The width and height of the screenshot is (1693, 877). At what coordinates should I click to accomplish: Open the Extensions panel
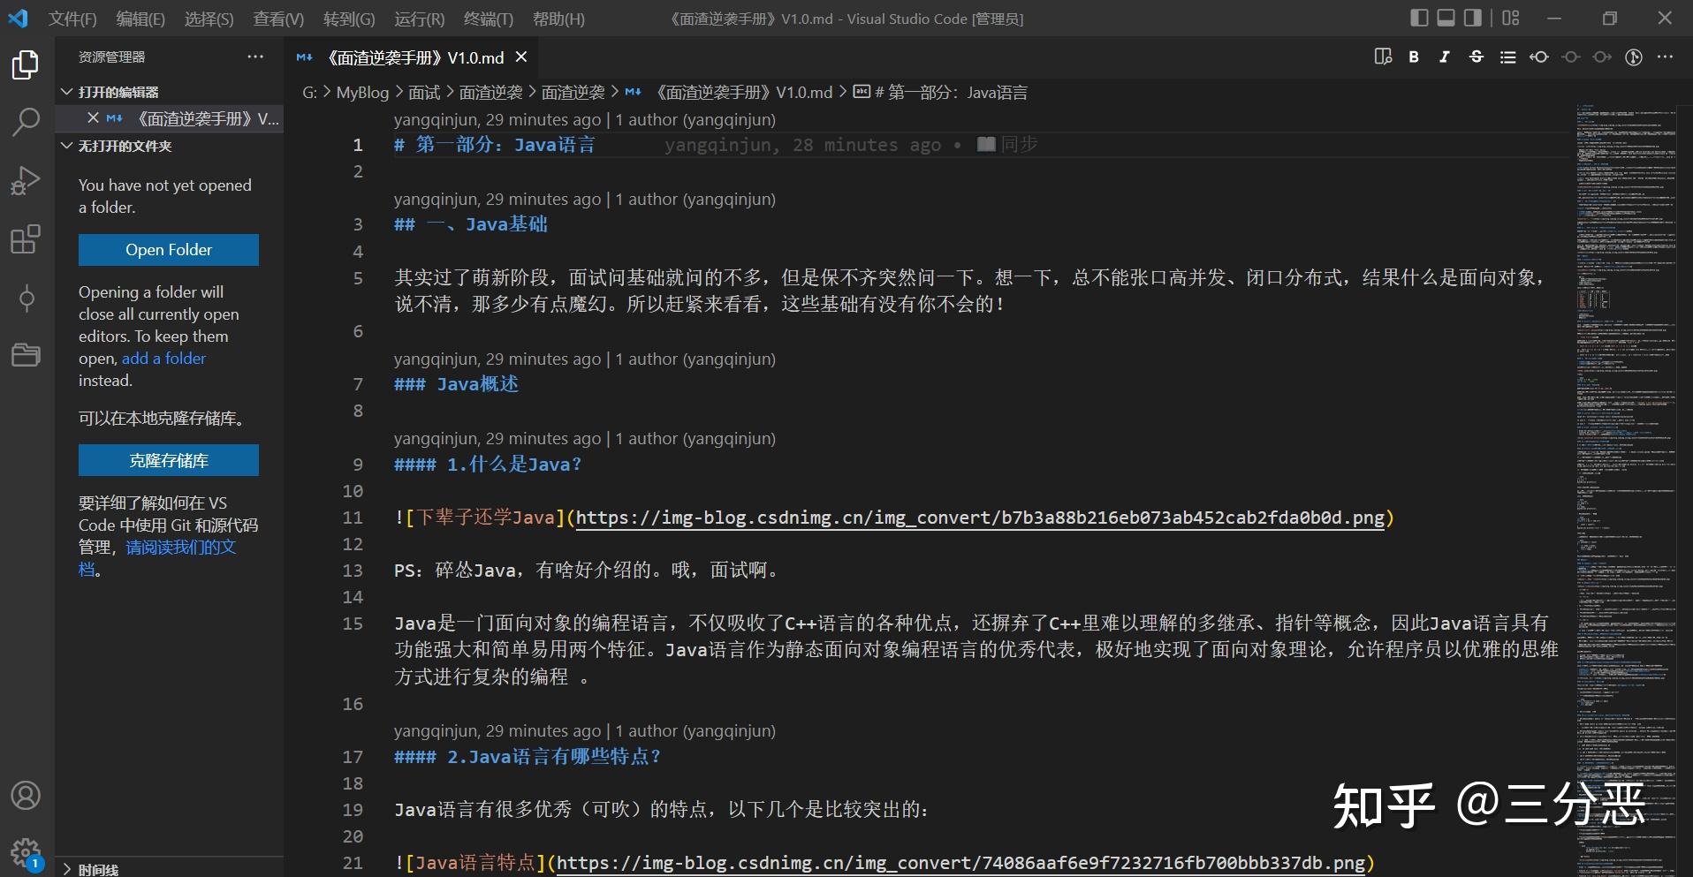pos(26,238)
